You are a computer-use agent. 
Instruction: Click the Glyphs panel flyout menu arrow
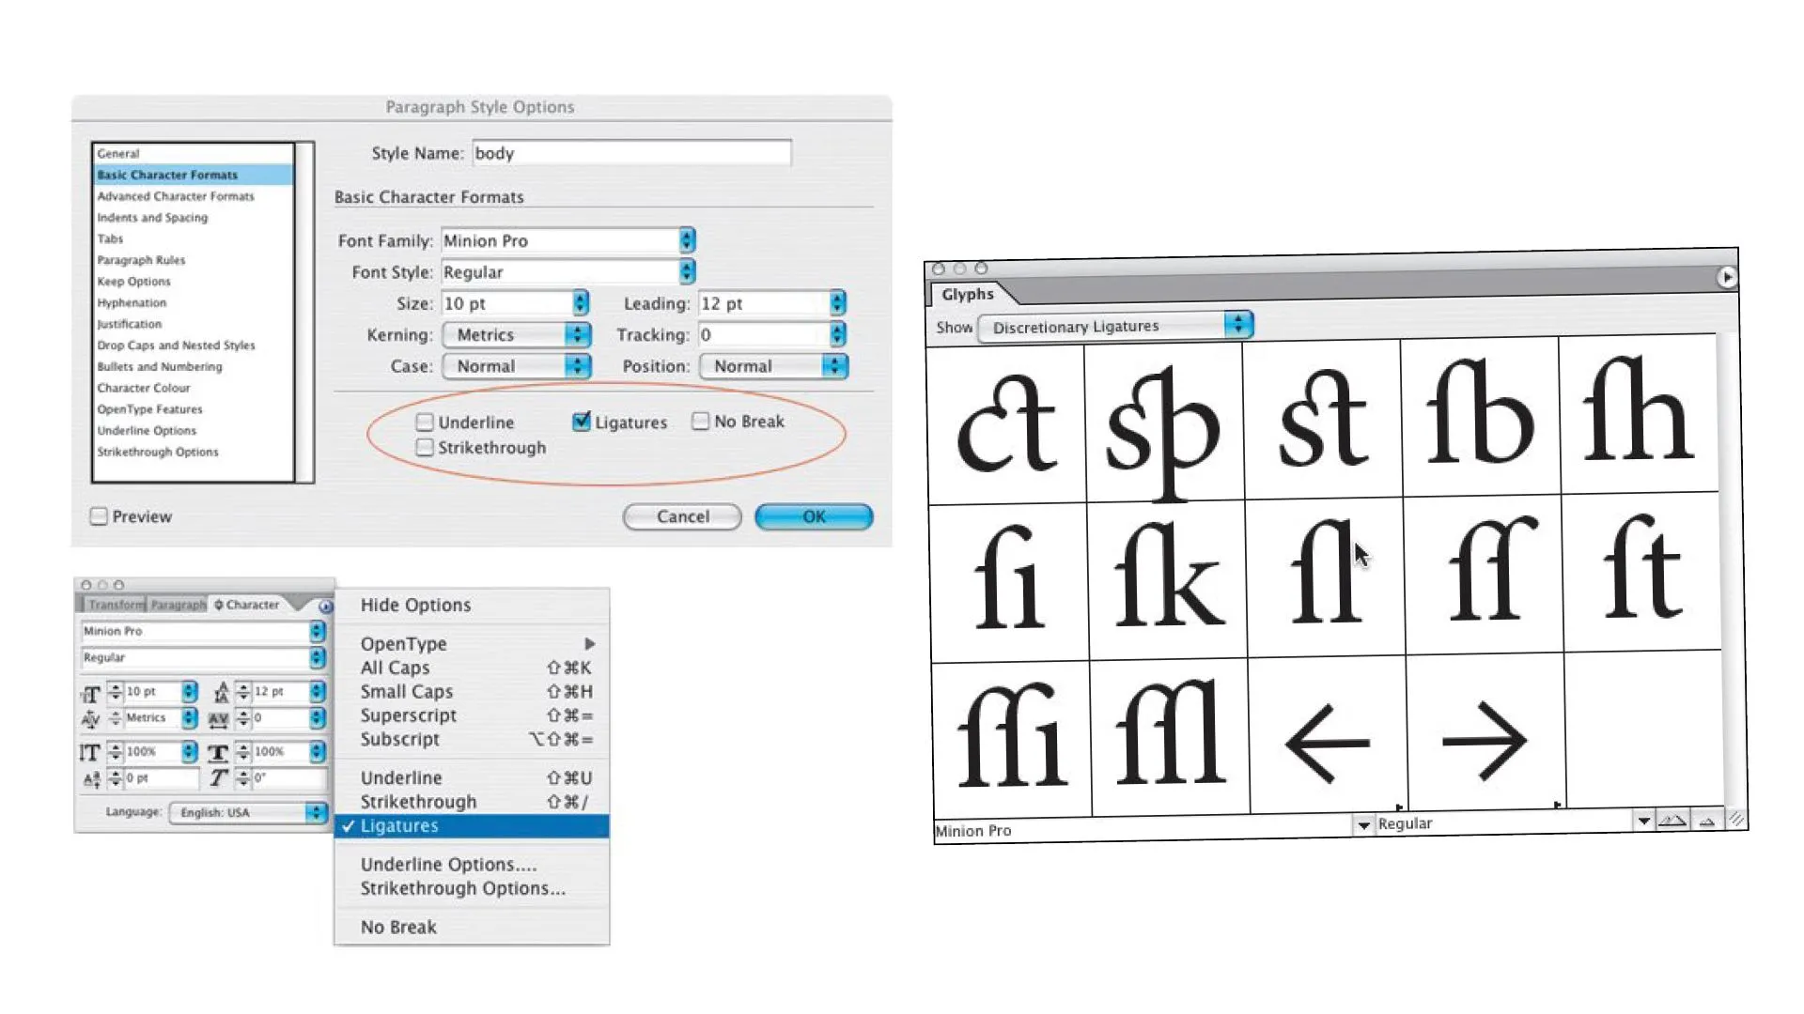point(1726,277)
